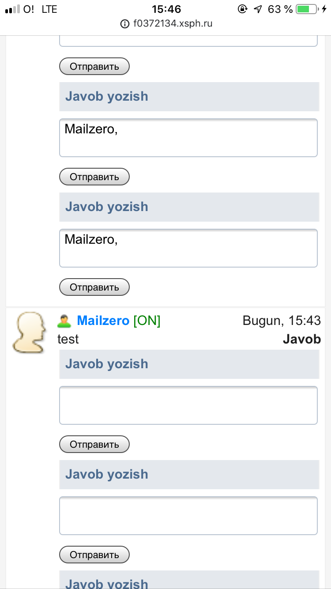Image resolution: width=331 pixels, height=589 pixels.
Task: Tap the rotation lock status icon
Action: click(x=242, y=9)
